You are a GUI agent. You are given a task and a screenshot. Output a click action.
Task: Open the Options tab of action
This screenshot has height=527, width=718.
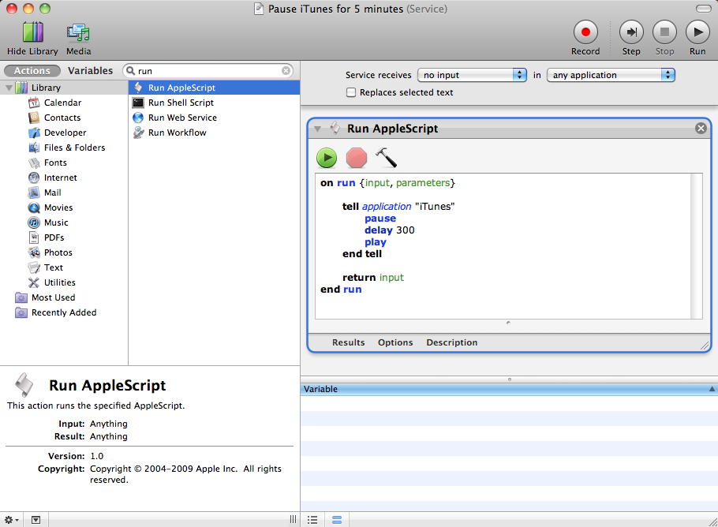395,342
